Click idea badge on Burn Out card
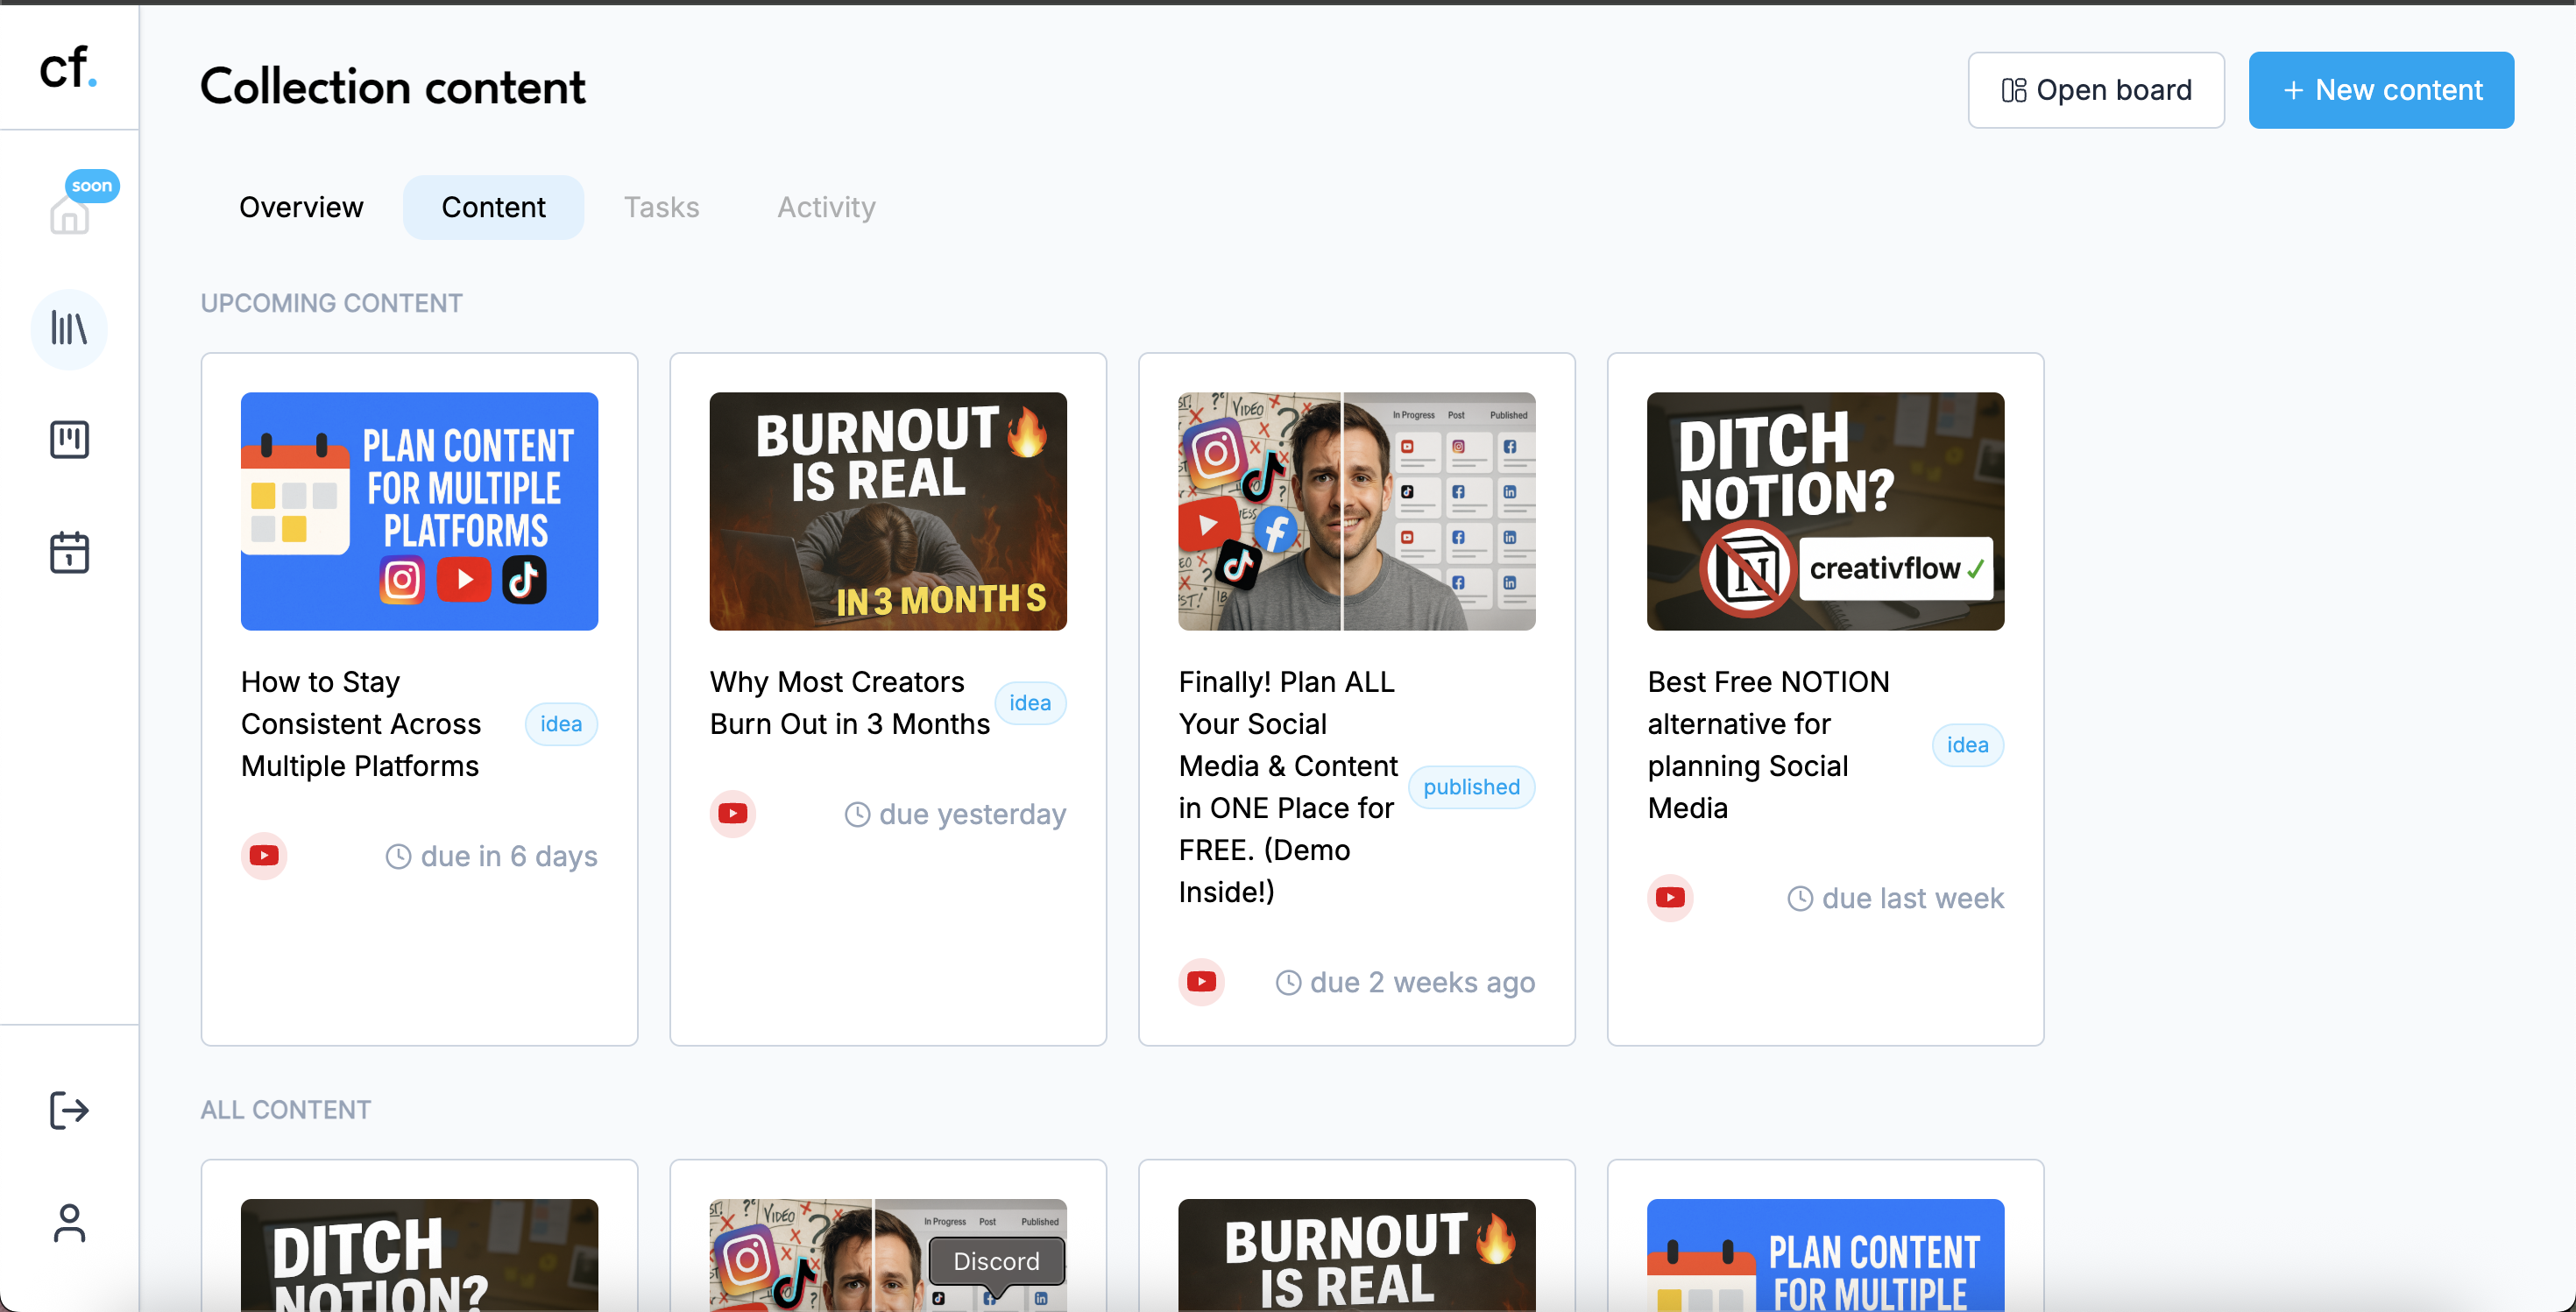Viewport: 2576px width, 1312px height. click(1030, 702)
